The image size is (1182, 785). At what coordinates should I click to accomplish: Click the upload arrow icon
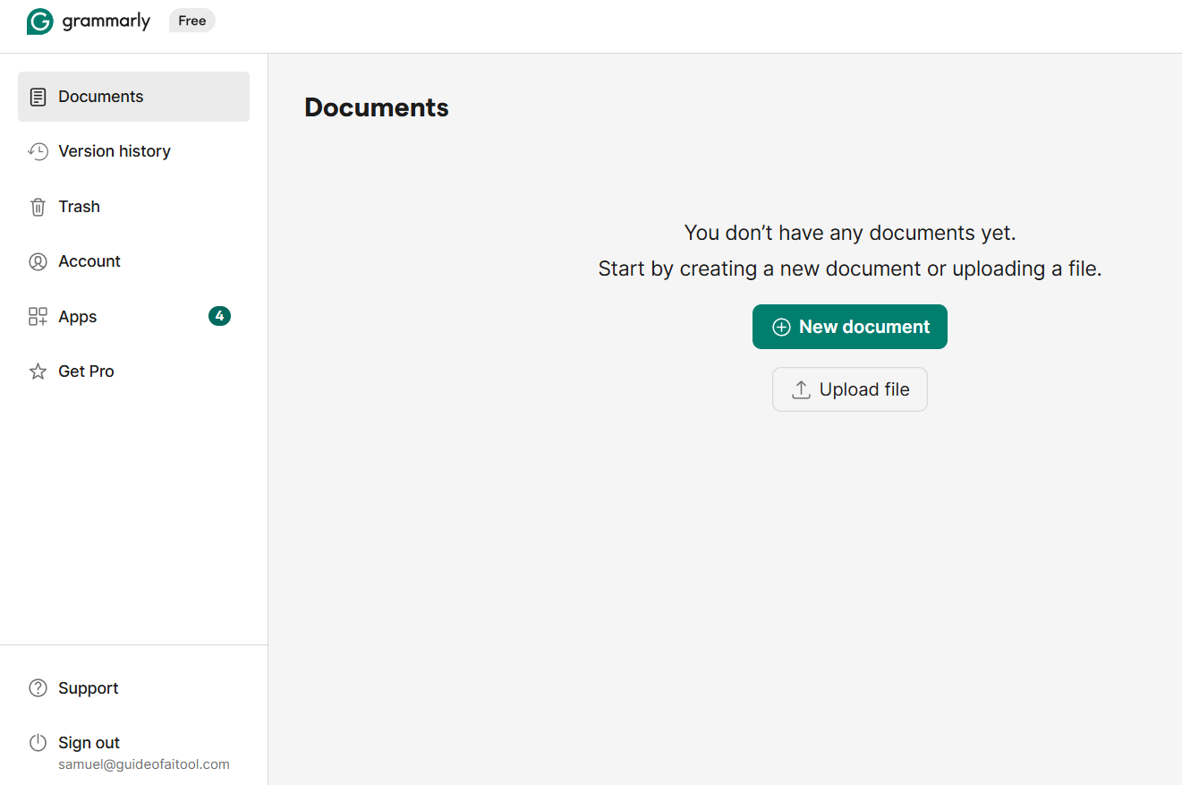801,390
